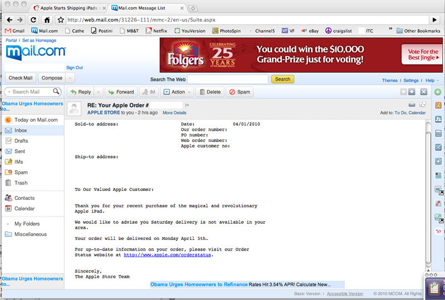Click the Reply button
This screenshot has width=445, height=300.
click(81, 92)
